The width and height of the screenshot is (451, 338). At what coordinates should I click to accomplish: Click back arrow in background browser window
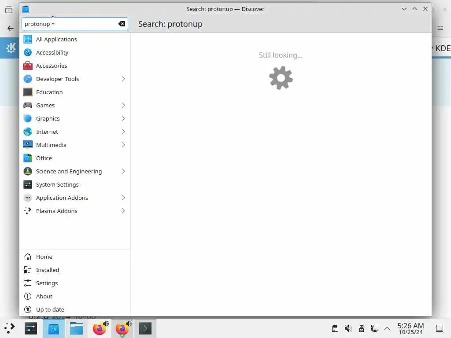pyautogui.click(x=11, y=28)
